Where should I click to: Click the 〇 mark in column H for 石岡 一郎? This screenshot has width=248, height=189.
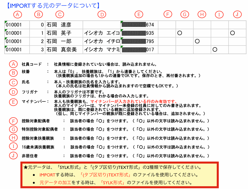click(197, 41)
